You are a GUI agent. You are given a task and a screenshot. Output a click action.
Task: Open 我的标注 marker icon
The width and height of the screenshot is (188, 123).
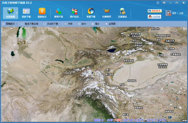click(x=42, y=13)
